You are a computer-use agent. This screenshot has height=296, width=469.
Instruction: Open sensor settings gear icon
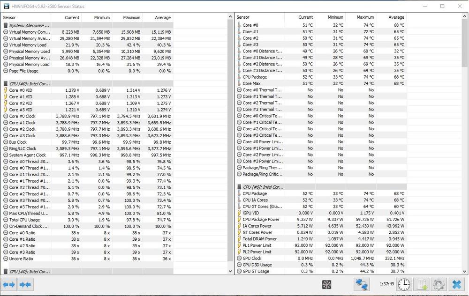(x=439, y=284)
